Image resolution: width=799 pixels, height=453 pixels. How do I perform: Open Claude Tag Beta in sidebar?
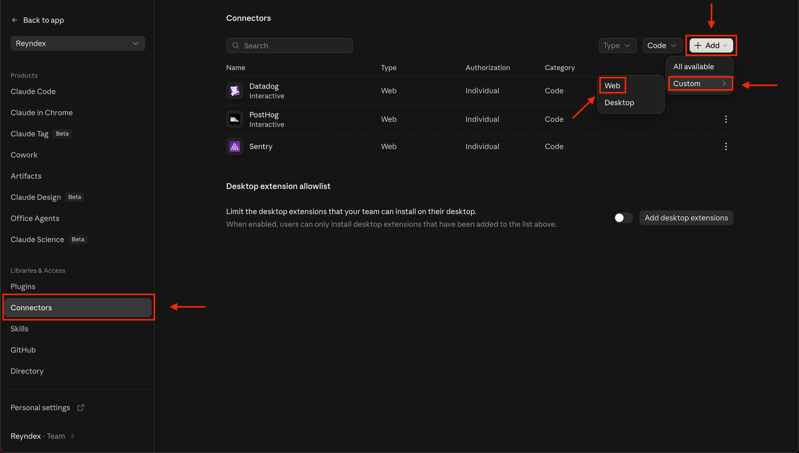click(41, 134)
